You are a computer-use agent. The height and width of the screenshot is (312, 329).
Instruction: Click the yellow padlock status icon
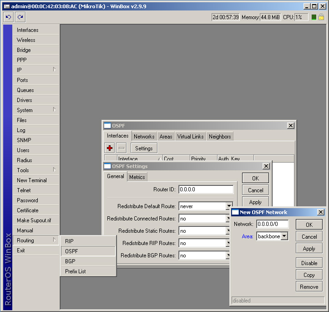point(321,17)
